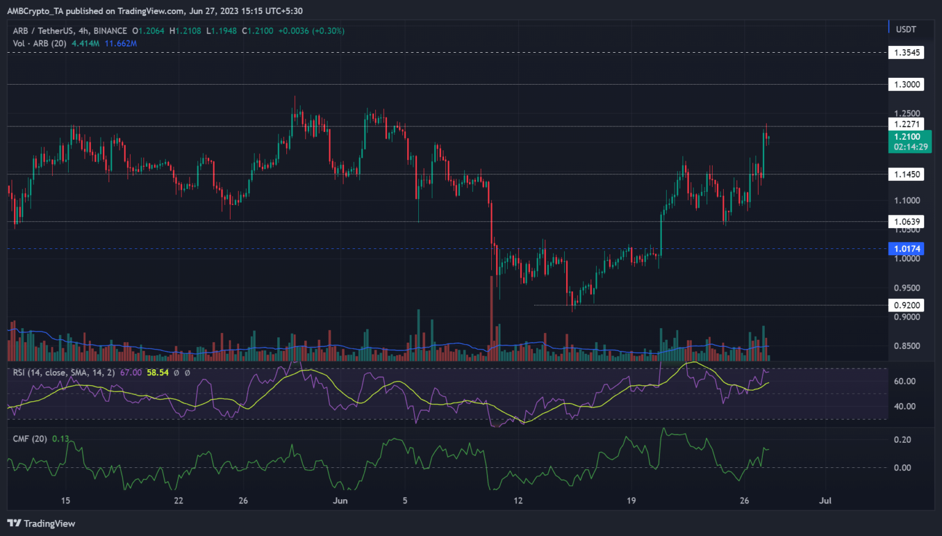Select the Vol · ARB (20) indicator legend
Viewport: 942px width, 536px height.
40,44
